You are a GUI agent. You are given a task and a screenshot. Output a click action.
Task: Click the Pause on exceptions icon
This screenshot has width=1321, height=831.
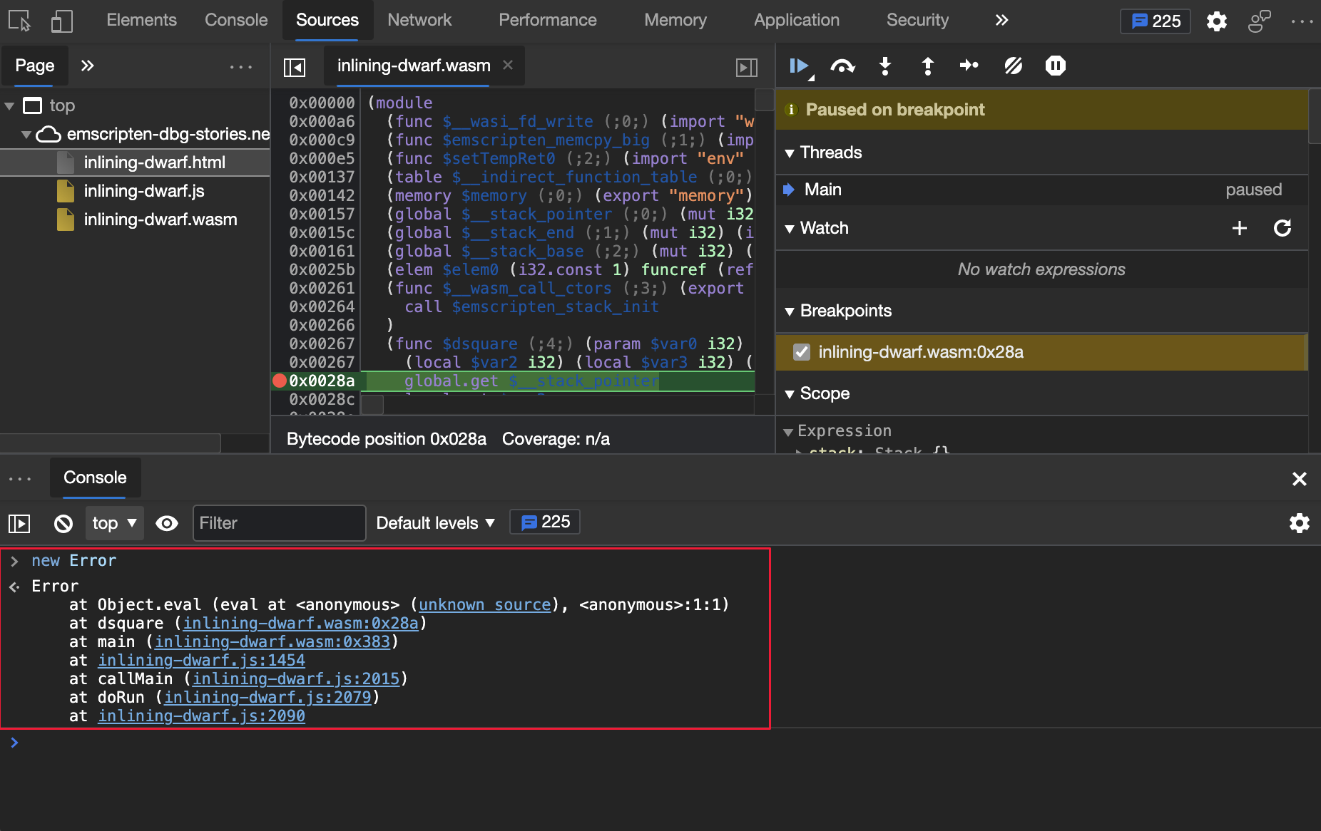[1055, 66]
